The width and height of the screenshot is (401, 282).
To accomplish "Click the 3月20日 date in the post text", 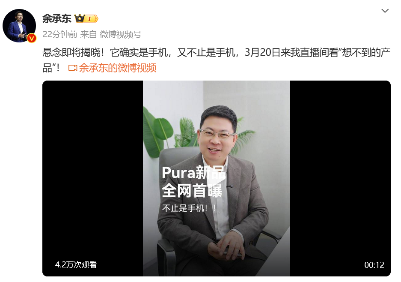I will pos(262,53).
